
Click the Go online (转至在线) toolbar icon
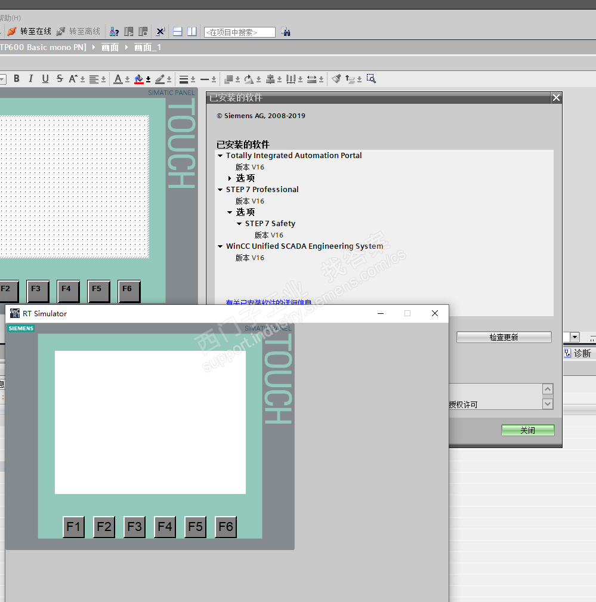tap(11, 32)
